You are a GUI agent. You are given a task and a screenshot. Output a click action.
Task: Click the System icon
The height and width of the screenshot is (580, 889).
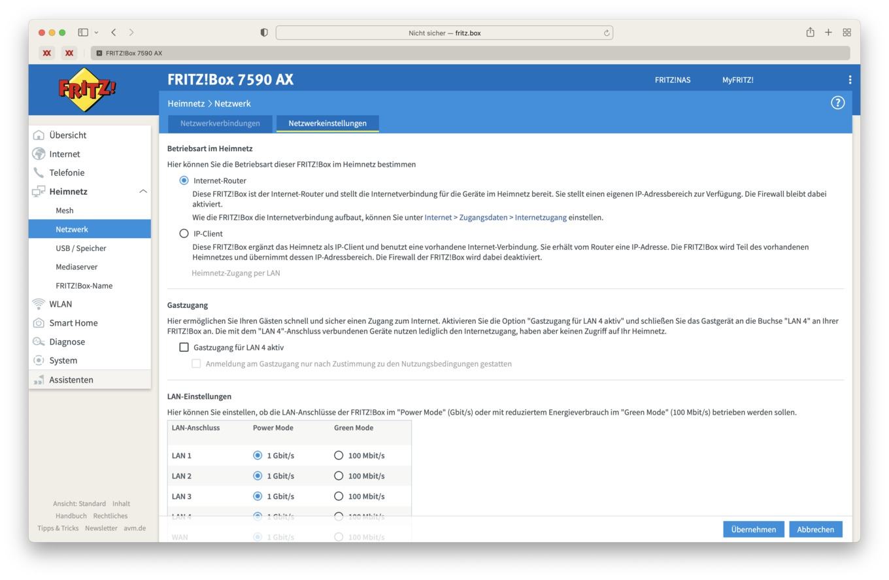point(39,360)
